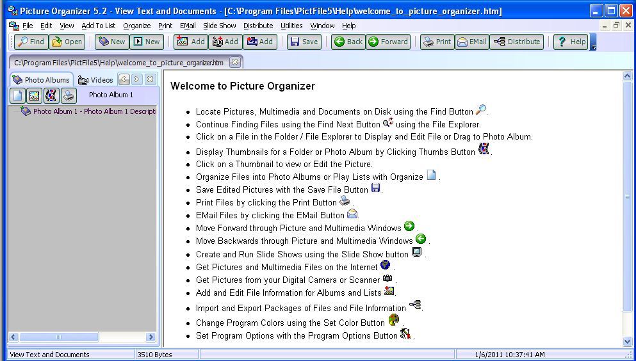
Task: Click the Find Next icon in help text
Action: point(388,122)
